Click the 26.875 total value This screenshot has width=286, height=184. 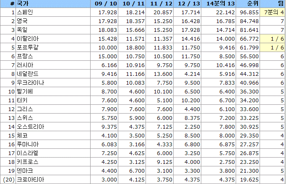(249, 153)
